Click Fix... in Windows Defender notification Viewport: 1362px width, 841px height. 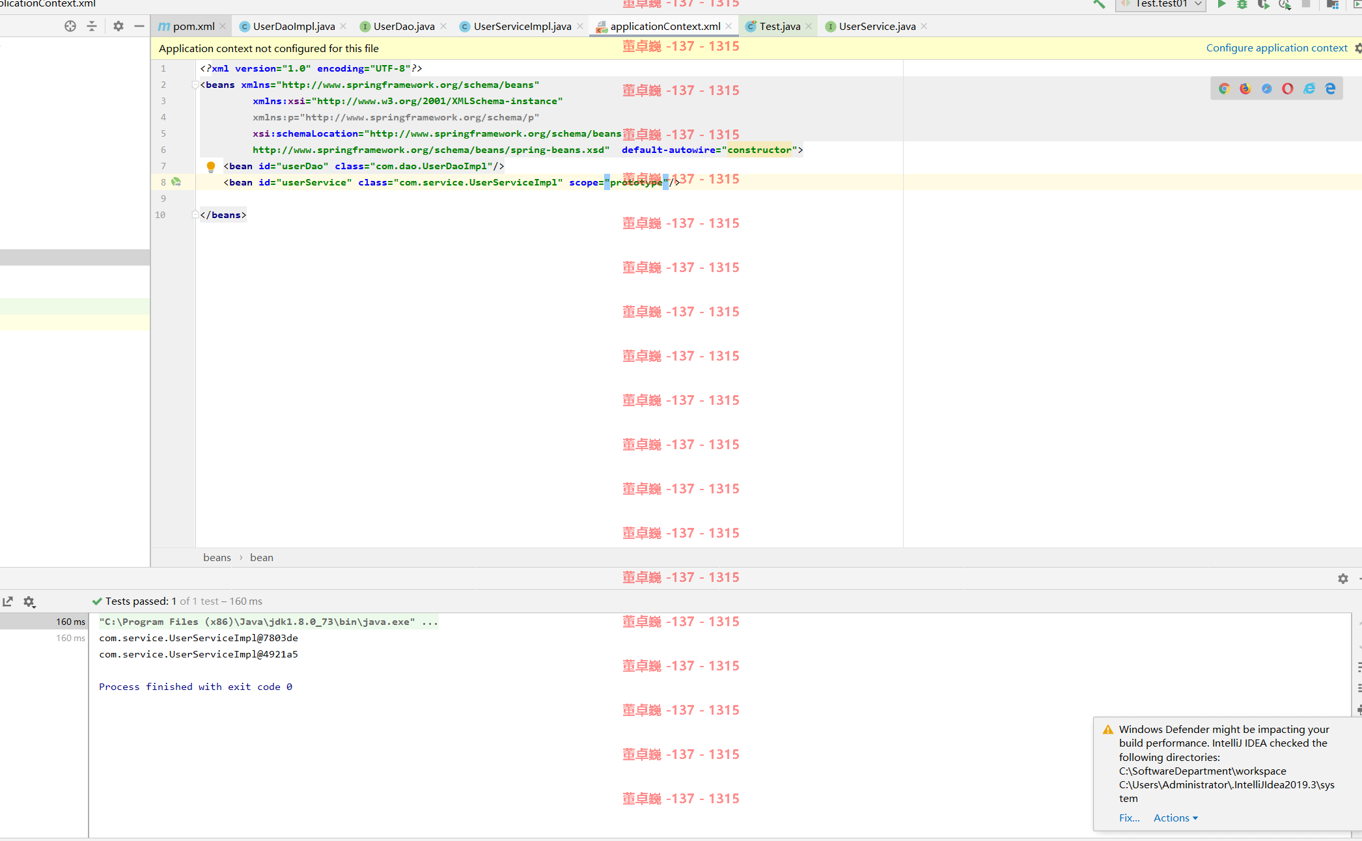point(1130,818)
